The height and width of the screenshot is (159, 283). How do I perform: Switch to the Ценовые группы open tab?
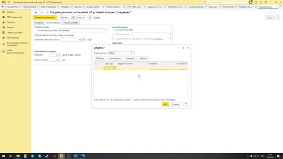coord(196,7)
